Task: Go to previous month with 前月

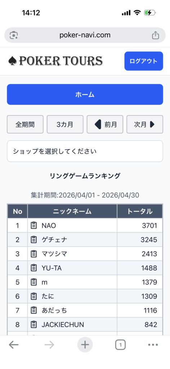Action: pyautogui.click(x=105, y=124)
